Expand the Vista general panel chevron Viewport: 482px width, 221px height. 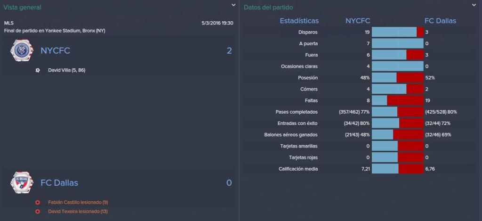tap(233, 5)
